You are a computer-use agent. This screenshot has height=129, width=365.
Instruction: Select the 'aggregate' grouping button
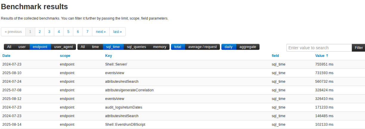tap(248, 47)
